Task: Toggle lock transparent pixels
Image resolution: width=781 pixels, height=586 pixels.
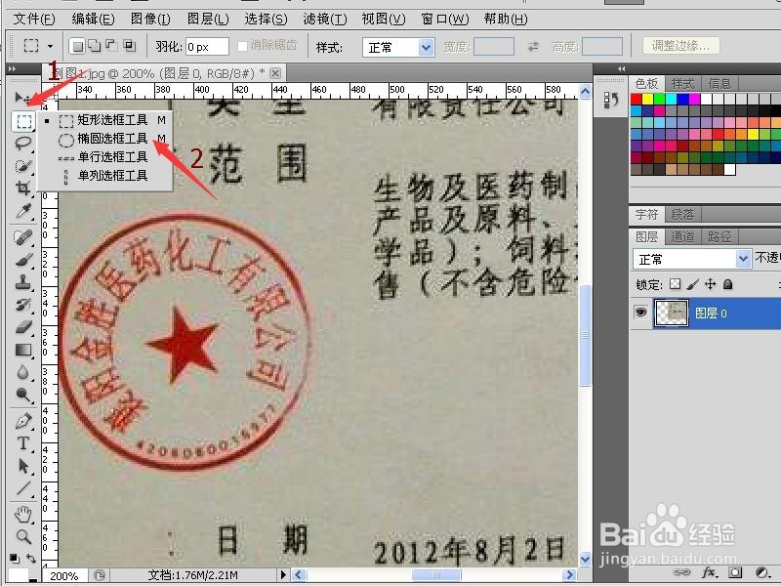Action: click(x=675, y=284)
